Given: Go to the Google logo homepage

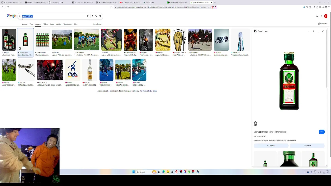Looking at the screenshot, I should pos(11,16).
